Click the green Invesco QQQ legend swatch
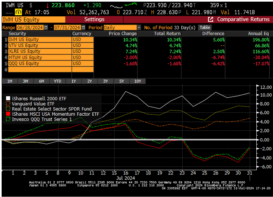 (x=8, y=119)
